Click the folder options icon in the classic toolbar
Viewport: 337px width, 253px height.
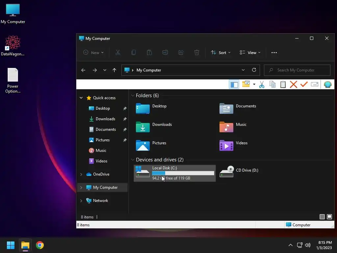point(246,84)
